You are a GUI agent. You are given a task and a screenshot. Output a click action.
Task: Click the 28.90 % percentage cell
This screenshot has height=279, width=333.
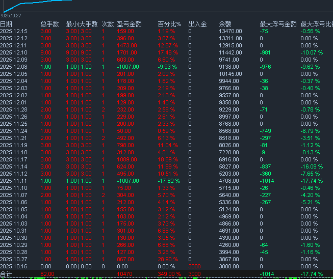(x=167, y=259)
